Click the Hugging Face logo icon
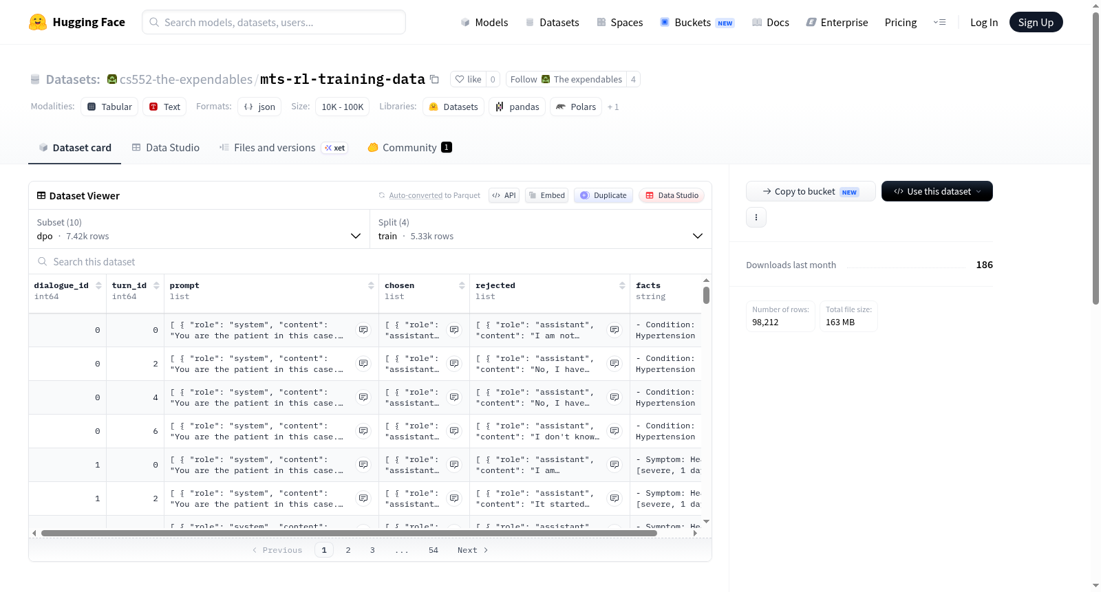Viewport: 1101px width, 592px height. (38, 22)
